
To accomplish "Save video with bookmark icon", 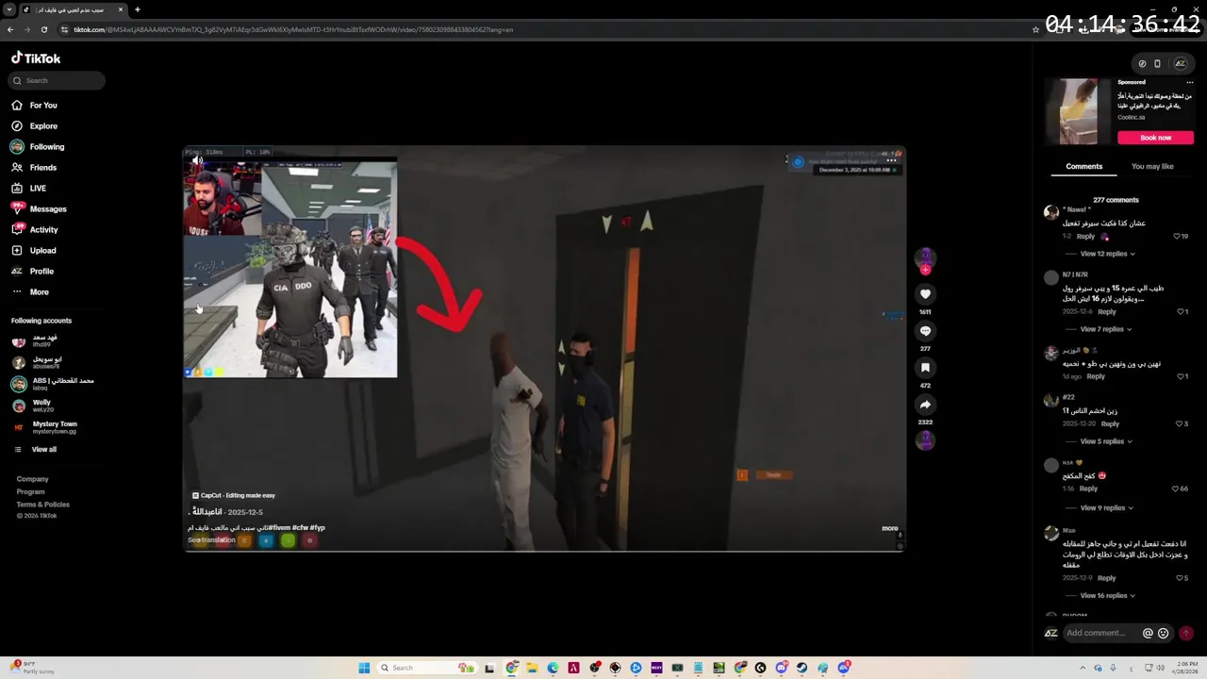I will (x=925, y=368).
